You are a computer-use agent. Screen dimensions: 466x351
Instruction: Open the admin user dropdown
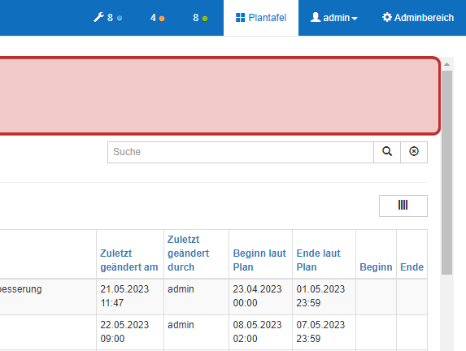point(334,18)
